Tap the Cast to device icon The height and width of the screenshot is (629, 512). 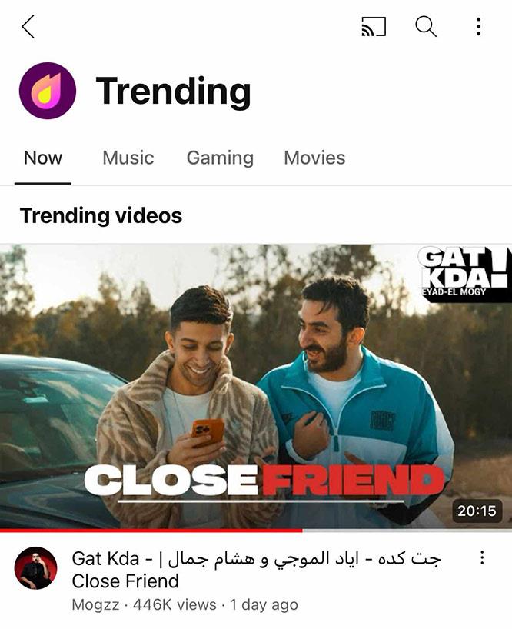pos(374,26)
